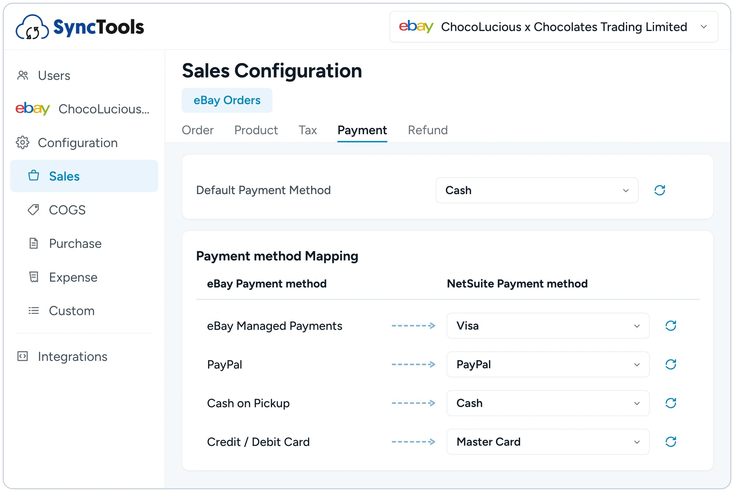Open the ChocoLucious account selector dropdown
Viewport: 734px width, 492px height.
point(554,27)
